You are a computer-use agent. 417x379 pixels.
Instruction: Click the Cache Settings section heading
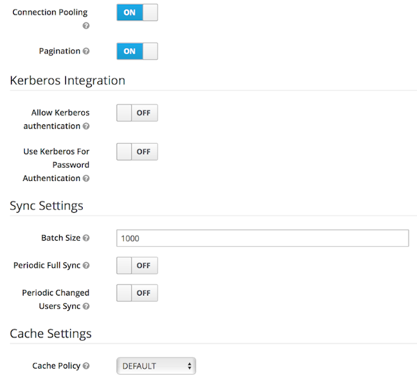51,334
